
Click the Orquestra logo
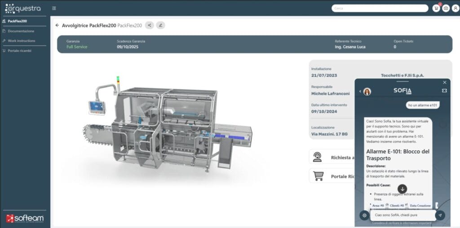tap(23, 8)
